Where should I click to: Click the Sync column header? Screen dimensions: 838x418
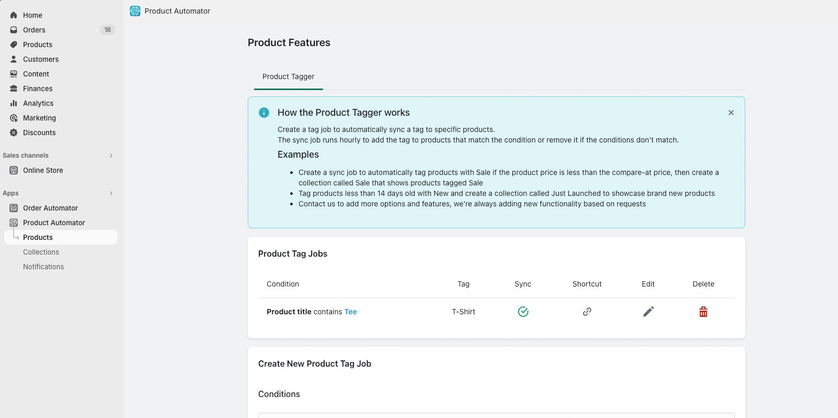pyautogui.click(x=523, y=284)
